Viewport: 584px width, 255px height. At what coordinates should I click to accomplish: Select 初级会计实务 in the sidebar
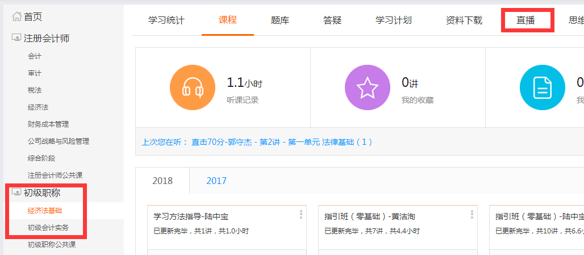coord(48,228)
